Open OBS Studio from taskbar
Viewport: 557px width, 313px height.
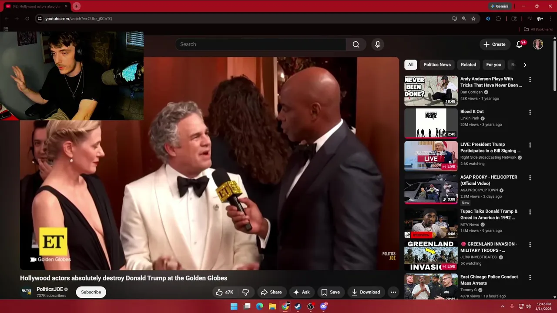[310, 306]
